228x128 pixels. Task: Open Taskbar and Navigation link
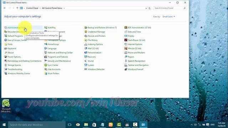click(138, 65)
